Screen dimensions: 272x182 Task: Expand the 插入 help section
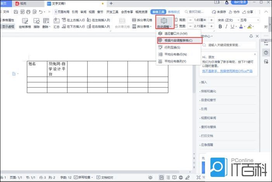coord(203,82)
